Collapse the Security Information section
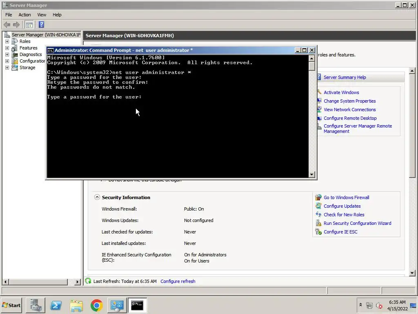 pos(97,197)
